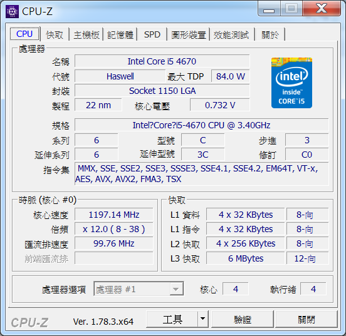Click the empty 前端匯流排 field

click(114, 258)
